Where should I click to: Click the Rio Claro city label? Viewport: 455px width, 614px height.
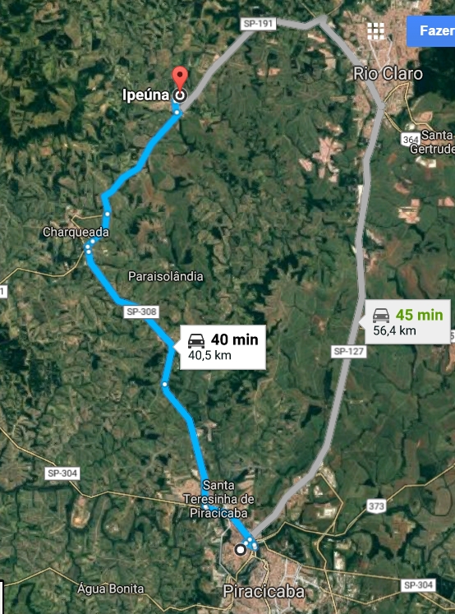[388, 74]
